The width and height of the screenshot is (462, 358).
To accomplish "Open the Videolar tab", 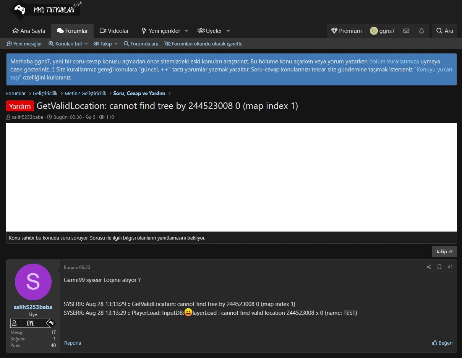I will 114,31.
